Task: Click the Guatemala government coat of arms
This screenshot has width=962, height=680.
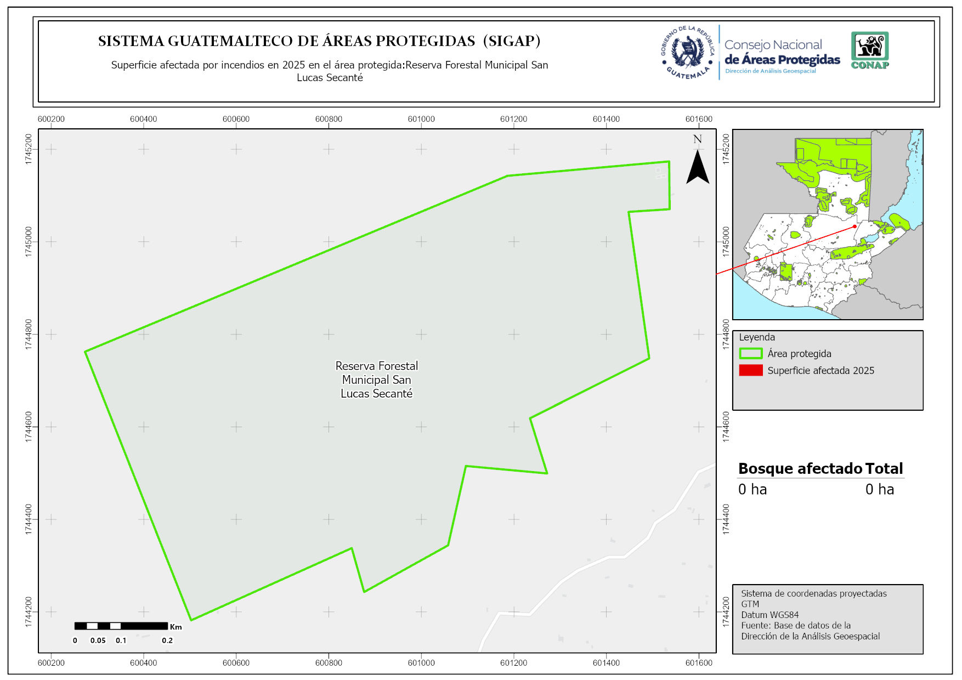Action: click(x=688, y=53)
